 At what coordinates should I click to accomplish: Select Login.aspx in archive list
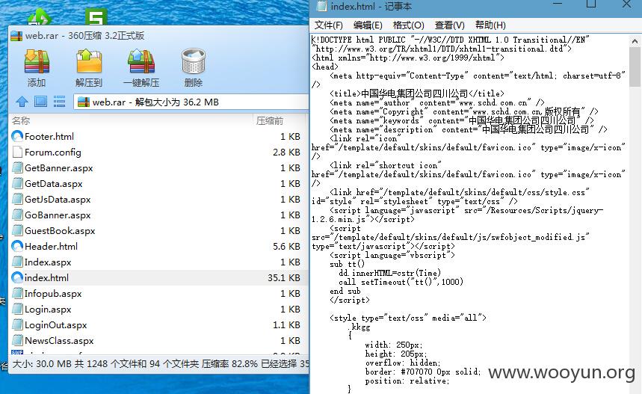coord(48,310)
